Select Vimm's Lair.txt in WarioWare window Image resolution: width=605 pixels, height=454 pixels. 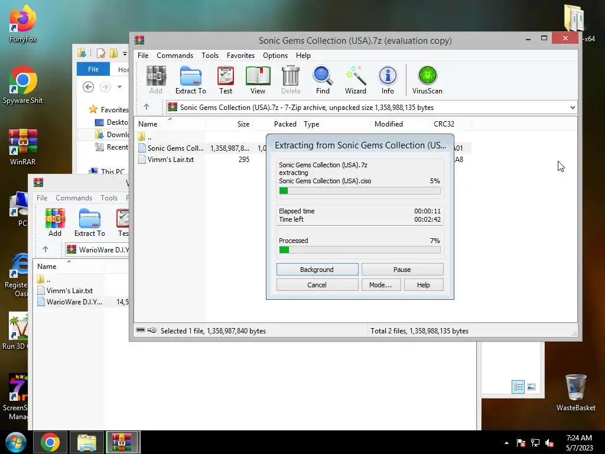pos(65,290)
